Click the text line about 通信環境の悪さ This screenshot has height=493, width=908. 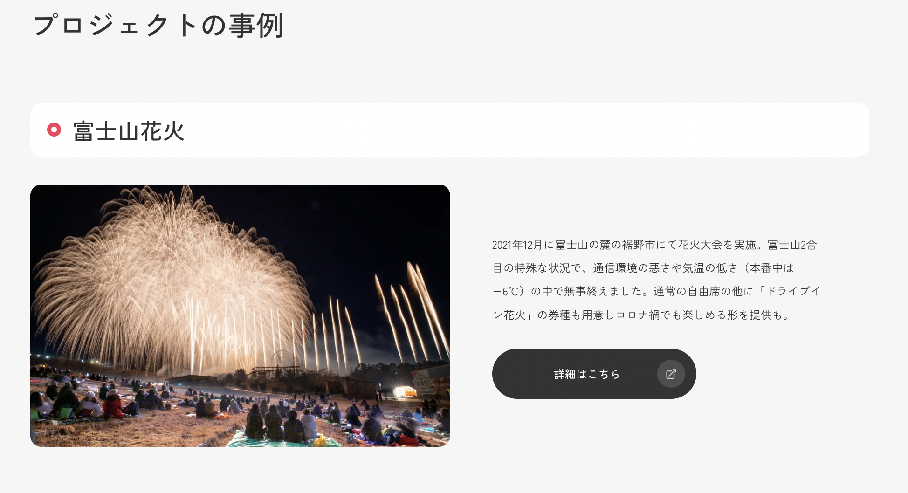(643, 268)
